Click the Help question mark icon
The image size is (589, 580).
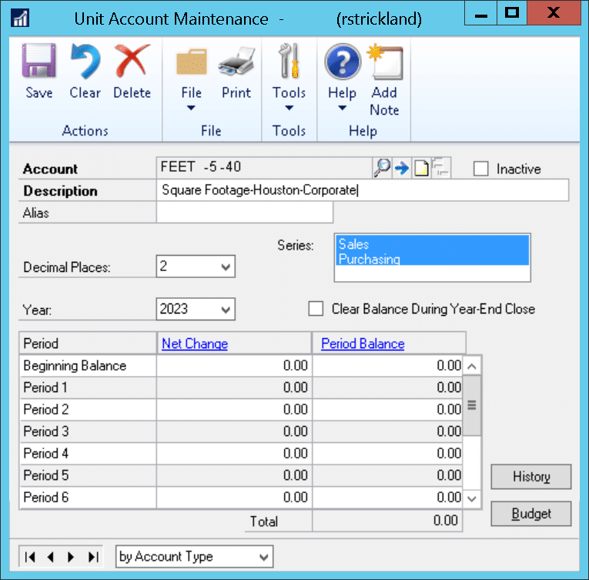click(x=343, y=62)
